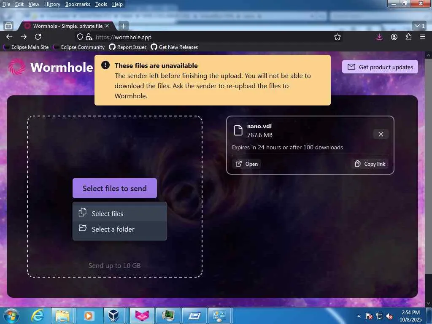Click the 'Send up to 10 GB' text
432x324 pixels.
point(115,266)
